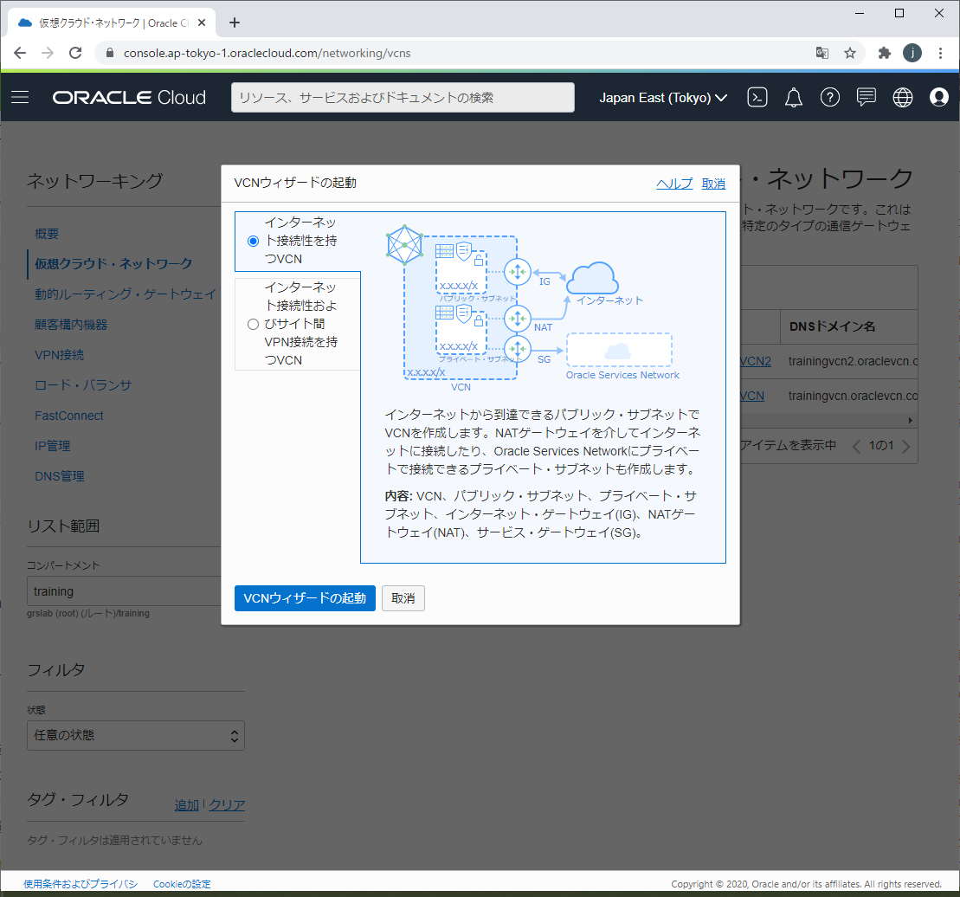The height and width of the screenshot is (897, 960).
Task: Open Cookieの設定 footer link
Action: tap(182, 884)
